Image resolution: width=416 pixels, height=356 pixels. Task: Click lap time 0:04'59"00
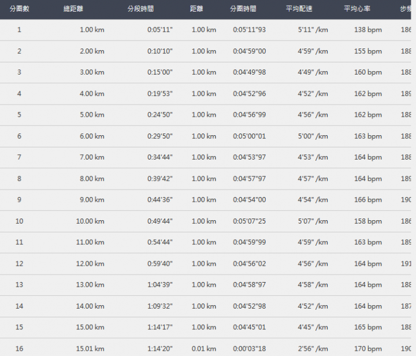(x=250, y=51)
